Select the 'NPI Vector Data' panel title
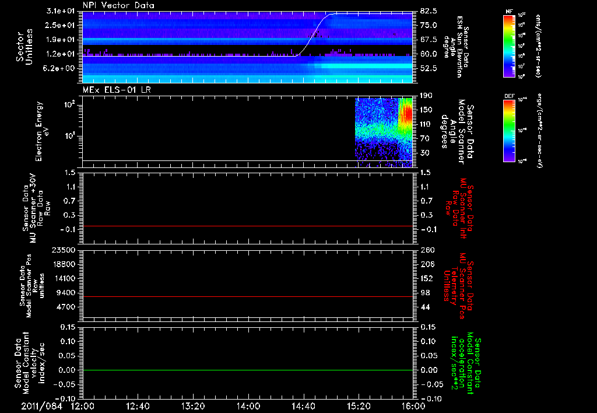This screenshot has height=413, width=597. pos(118,5)
